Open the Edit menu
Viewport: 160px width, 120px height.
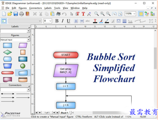14,8
